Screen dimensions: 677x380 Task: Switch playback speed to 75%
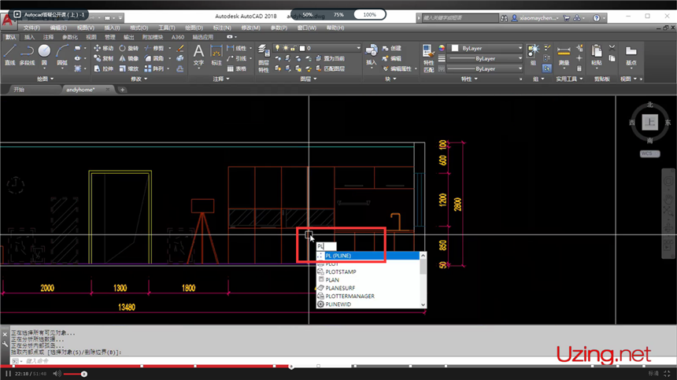click(x=338, y=14)
